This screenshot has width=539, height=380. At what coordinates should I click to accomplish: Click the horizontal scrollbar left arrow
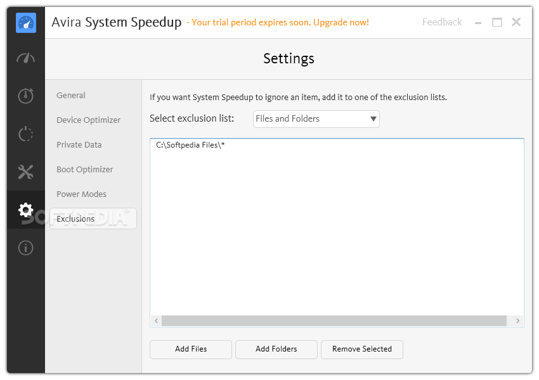pos(157,321)
